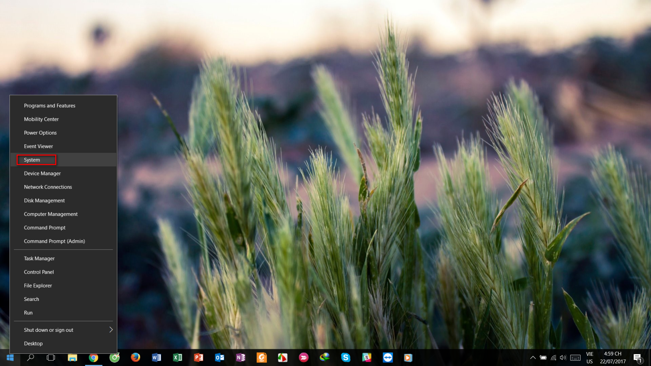651x366 pixels.
Task: Switch input language from VIE indicator
Action: pos(590,358)
